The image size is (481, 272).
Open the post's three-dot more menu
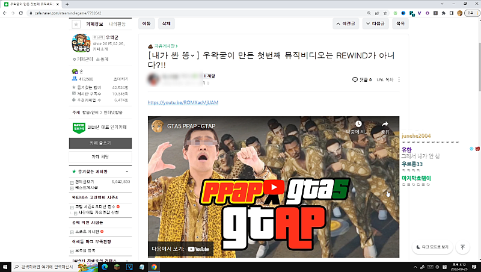click(399, 79)
